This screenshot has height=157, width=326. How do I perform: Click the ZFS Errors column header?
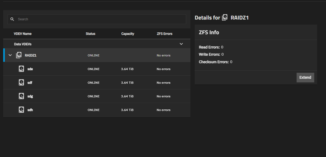click(x=164, y=34)
